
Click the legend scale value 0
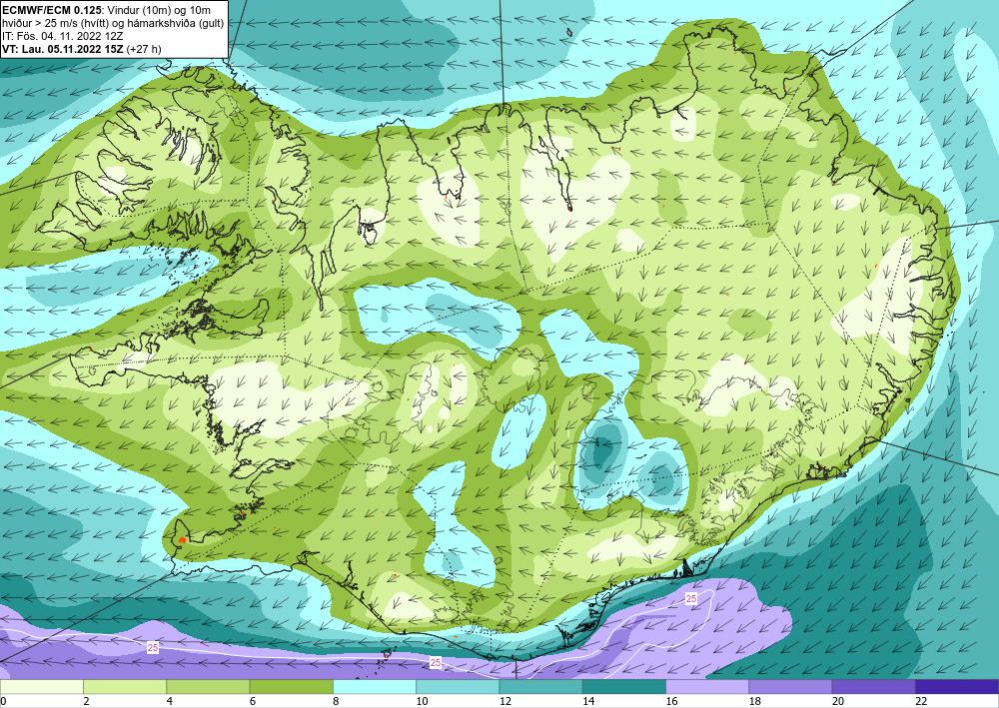pos(3,701)
